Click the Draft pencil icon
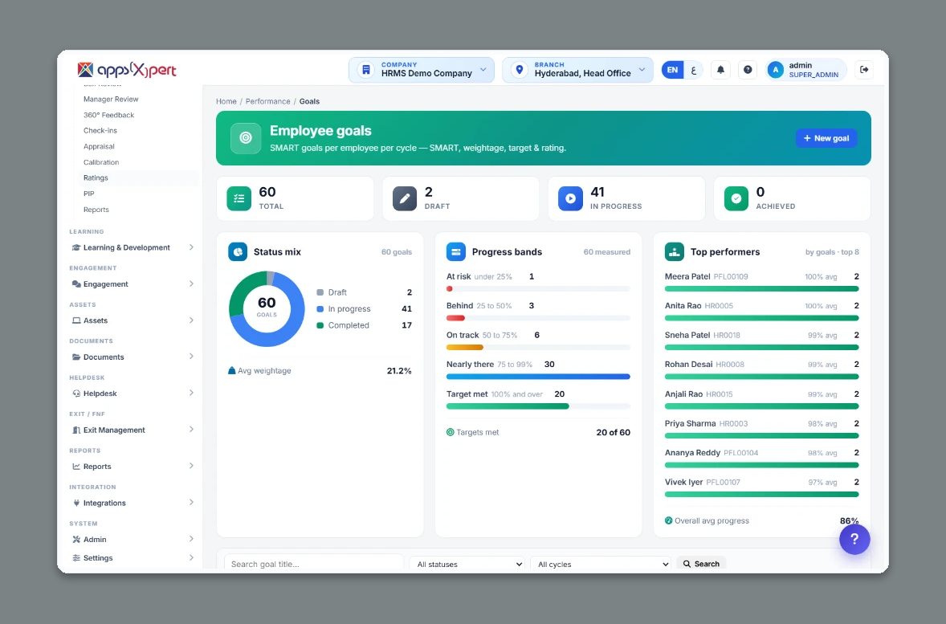Viewport: 946px width, 624px height. (405, 198)
